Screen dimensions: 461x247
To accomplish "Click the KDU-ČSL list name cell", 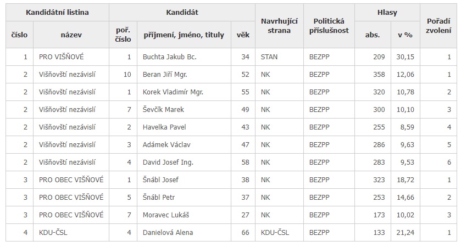I will click(71, 233).
